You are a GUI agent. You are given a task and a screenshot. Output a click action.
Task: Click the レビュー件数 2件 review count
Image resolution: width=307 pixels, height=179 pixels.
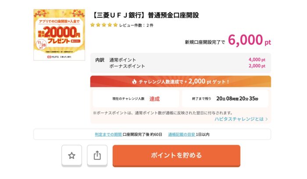[136, 25]
